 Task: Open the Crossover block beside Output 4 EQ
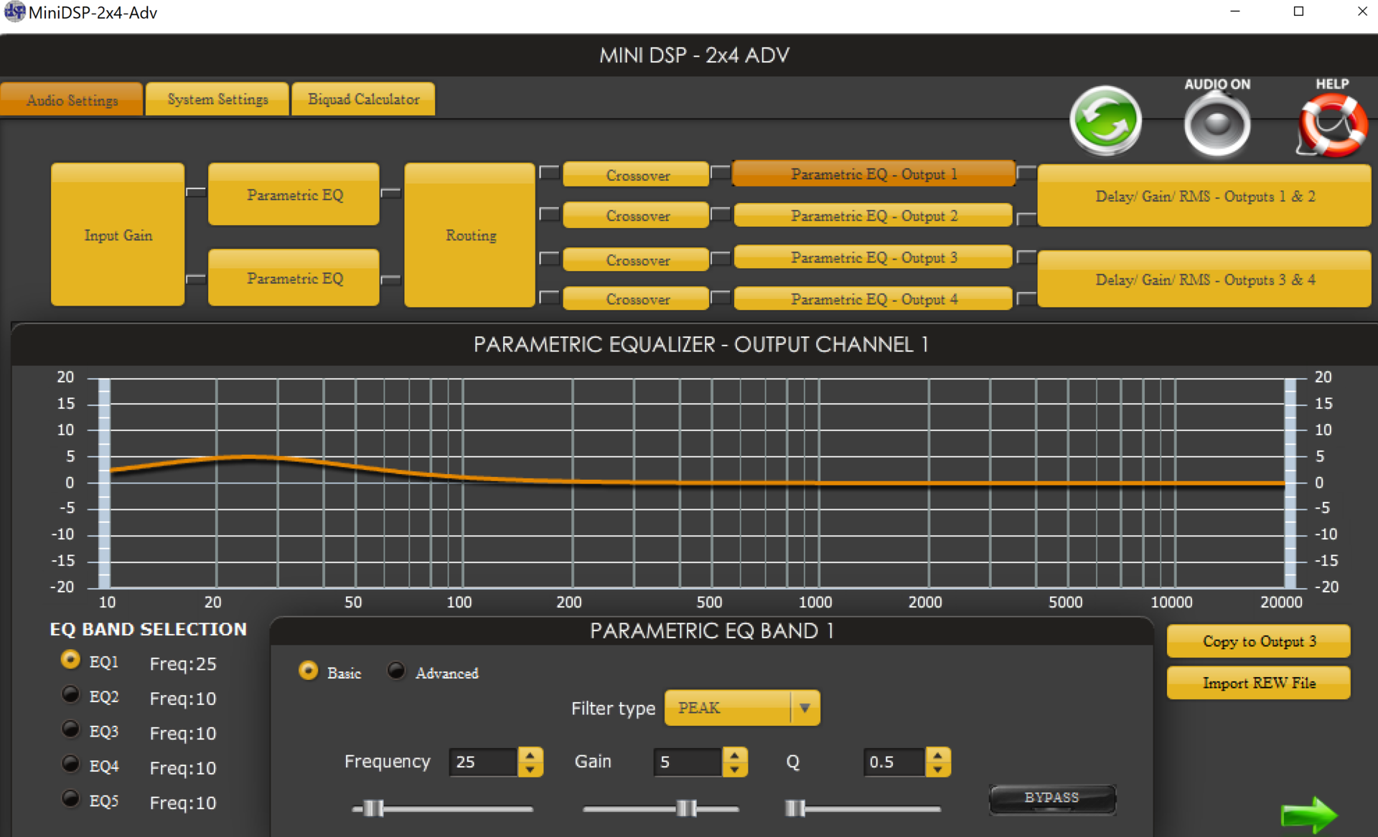[637, 299]
